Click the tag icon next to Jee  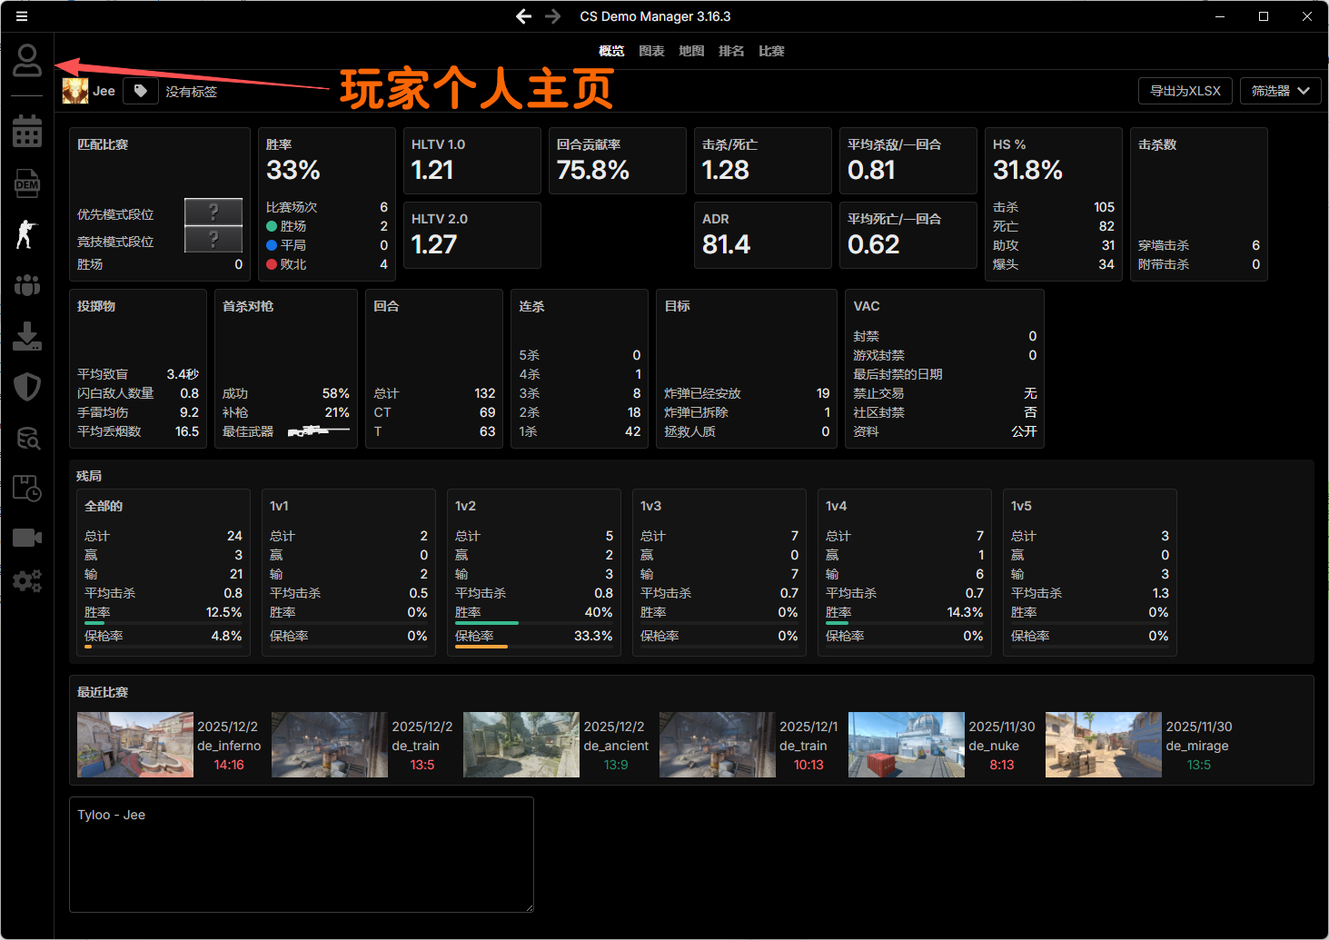141,91
